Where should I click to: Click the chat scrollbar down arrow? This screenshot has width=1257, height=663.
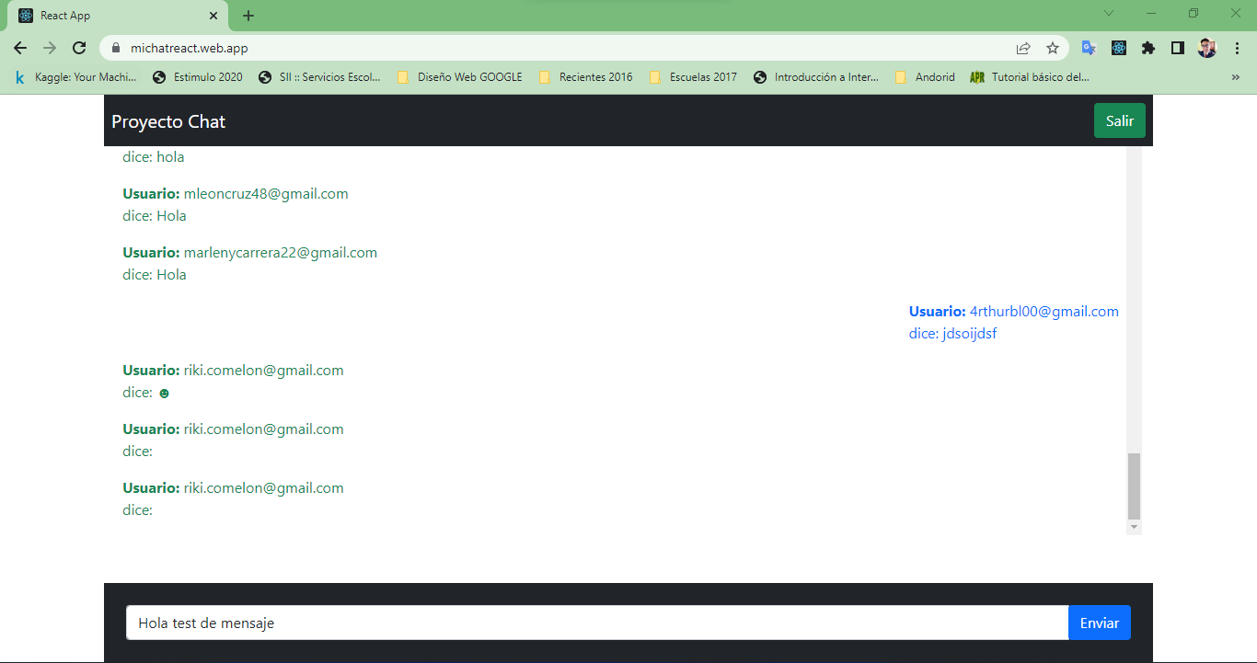(x=1134, y=527)
